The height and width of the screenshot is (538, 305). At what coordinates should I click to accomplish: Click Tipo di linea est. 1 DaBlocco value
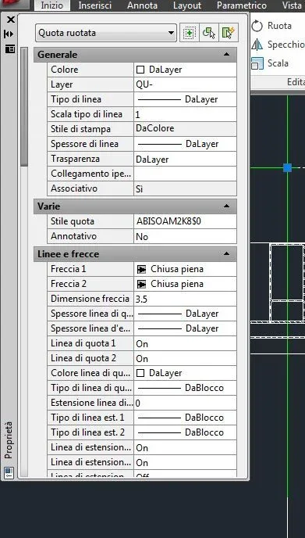(185, 418)
